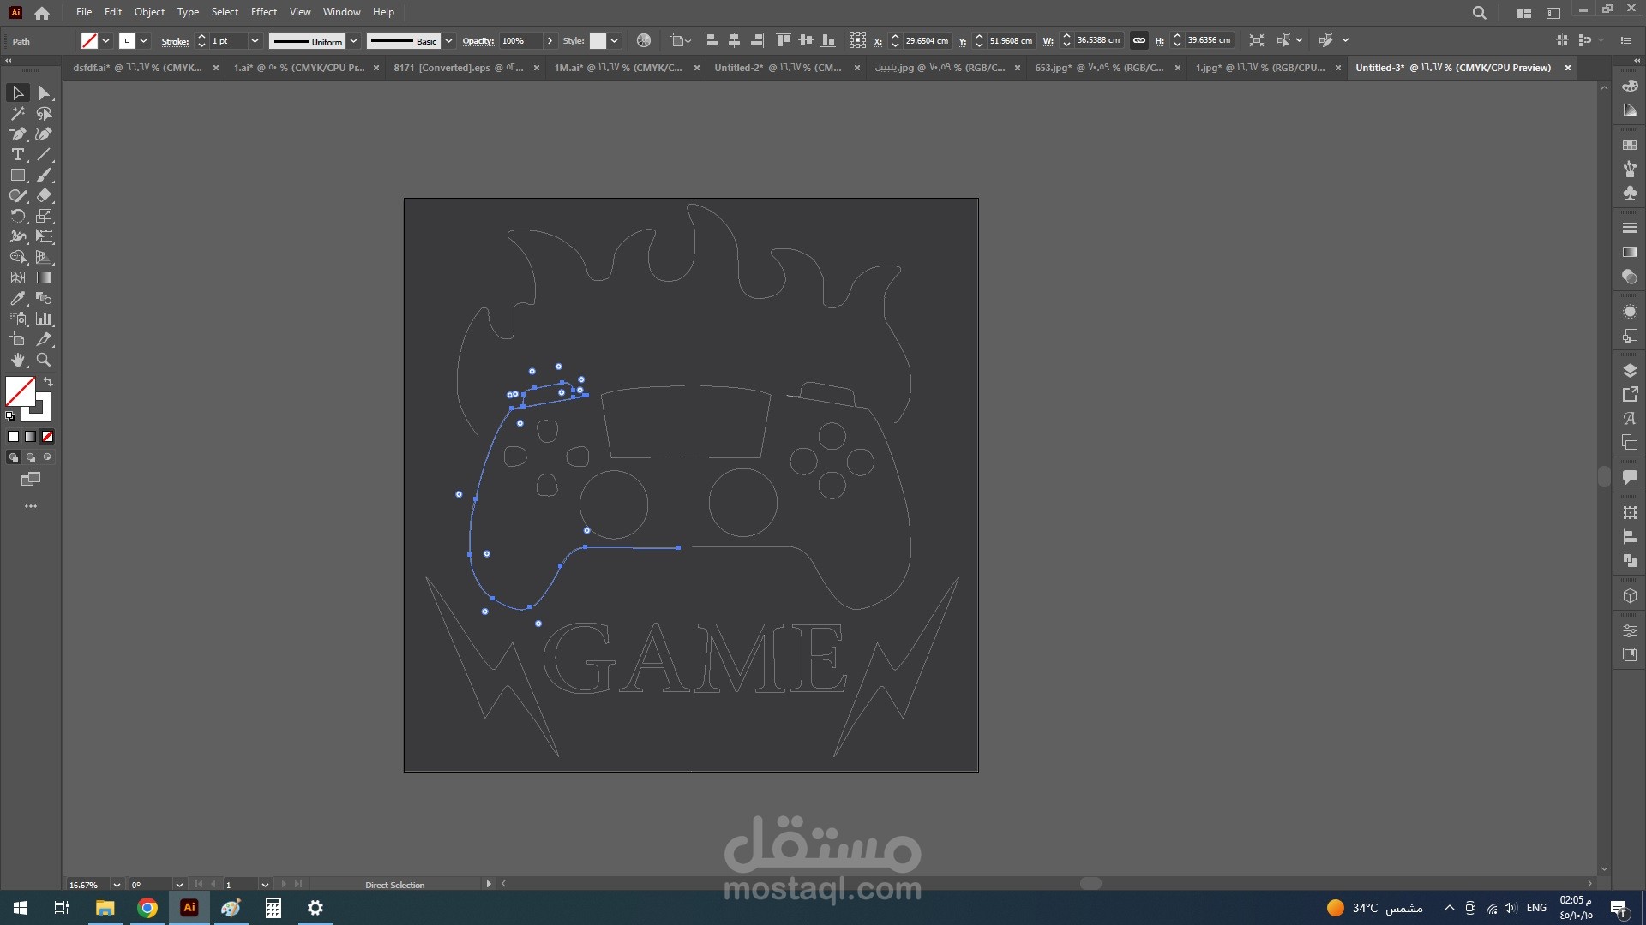The image size is (1646, 925).
Task: Select the Eyedropper tool
Action: (x=17, y=299)
